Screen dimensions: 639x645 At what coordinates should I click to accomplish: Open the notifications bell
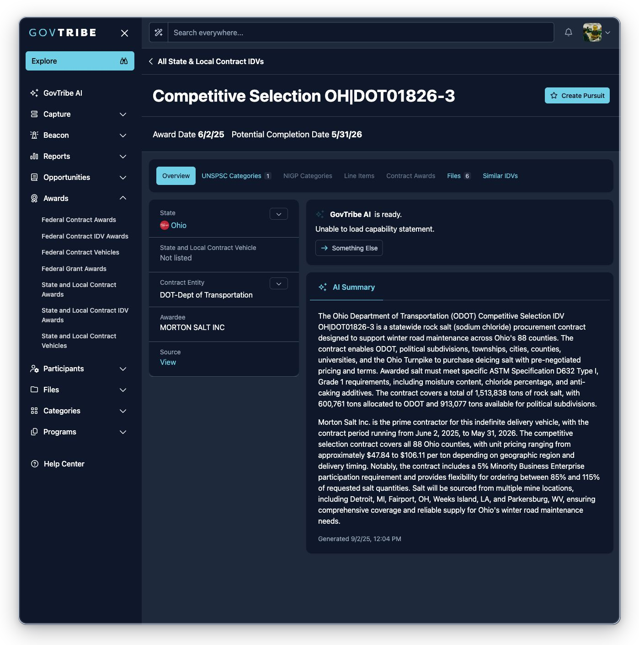[x=568, y=32]
